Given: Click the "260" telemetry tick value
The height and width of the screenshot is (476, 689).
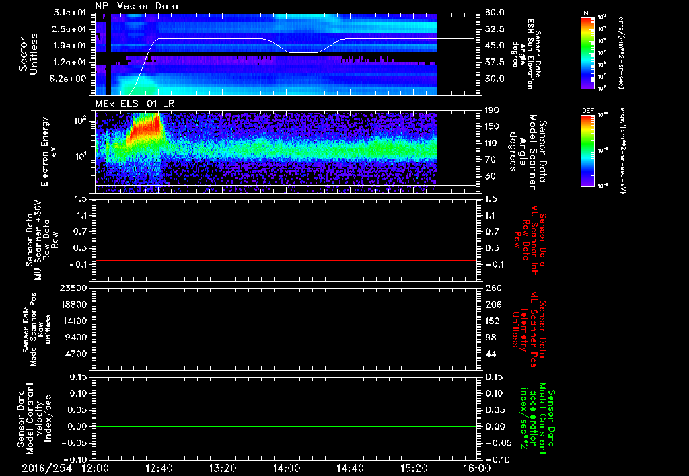Looking at the screenshot, I should [x=493, y=288].
